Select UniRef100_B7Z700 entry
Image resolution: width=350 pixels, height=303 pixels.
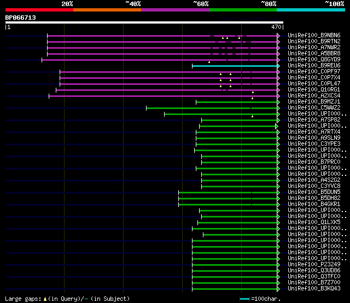[314, 283]
